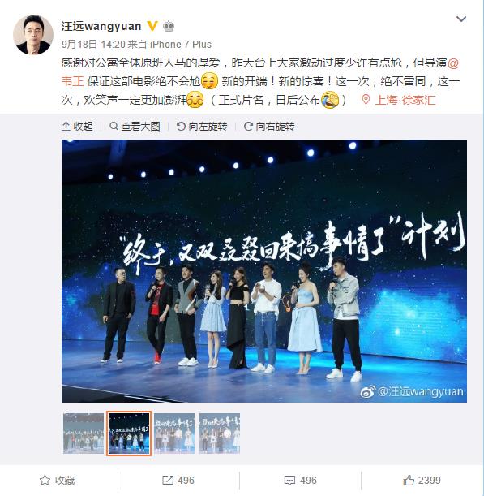484x496 pixels.
Task: Open the 汪远wangyuan profile avatar
Action: pyautogui.click(x=33, y=35)
